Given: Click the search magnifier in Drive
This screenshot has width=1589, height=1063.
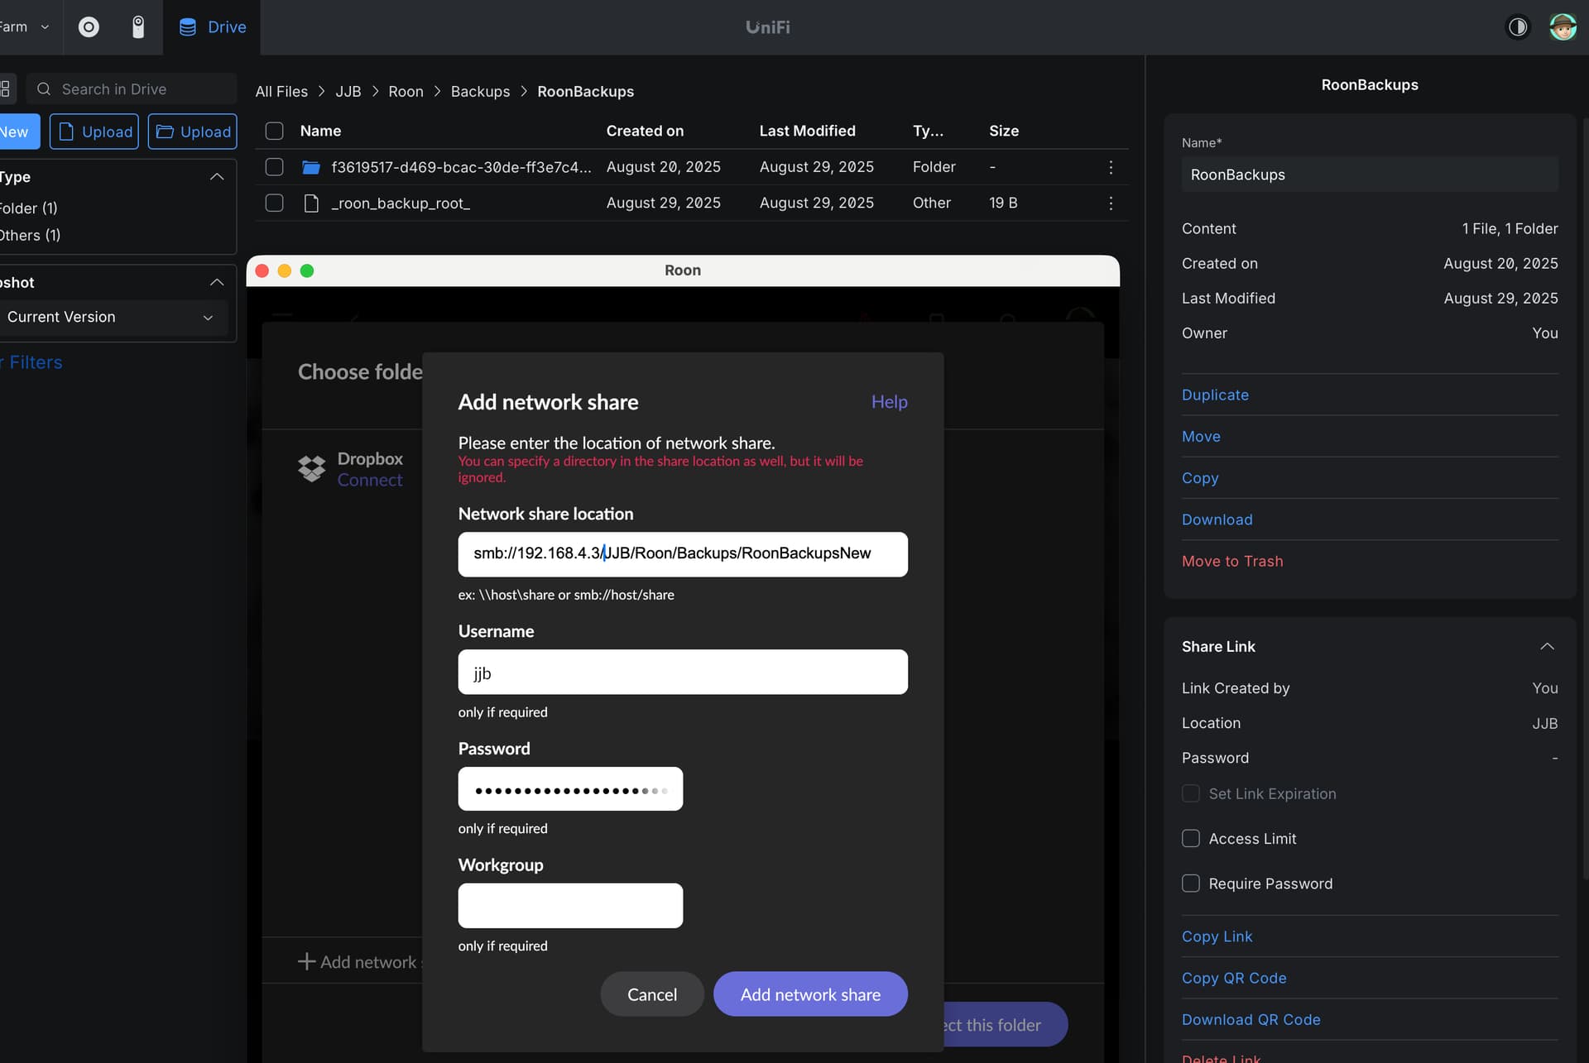Looking at the screenshot, I should [x=45, y=89].
